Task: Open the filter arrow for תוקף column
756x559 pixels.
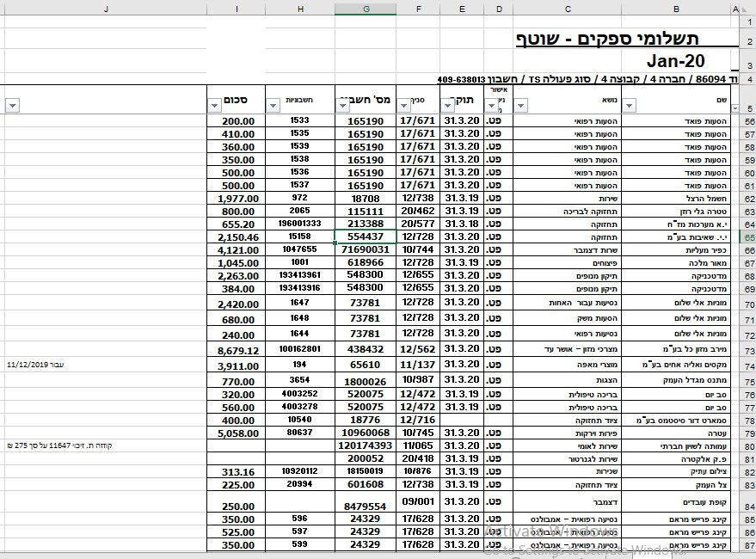Action: (447, 106)
